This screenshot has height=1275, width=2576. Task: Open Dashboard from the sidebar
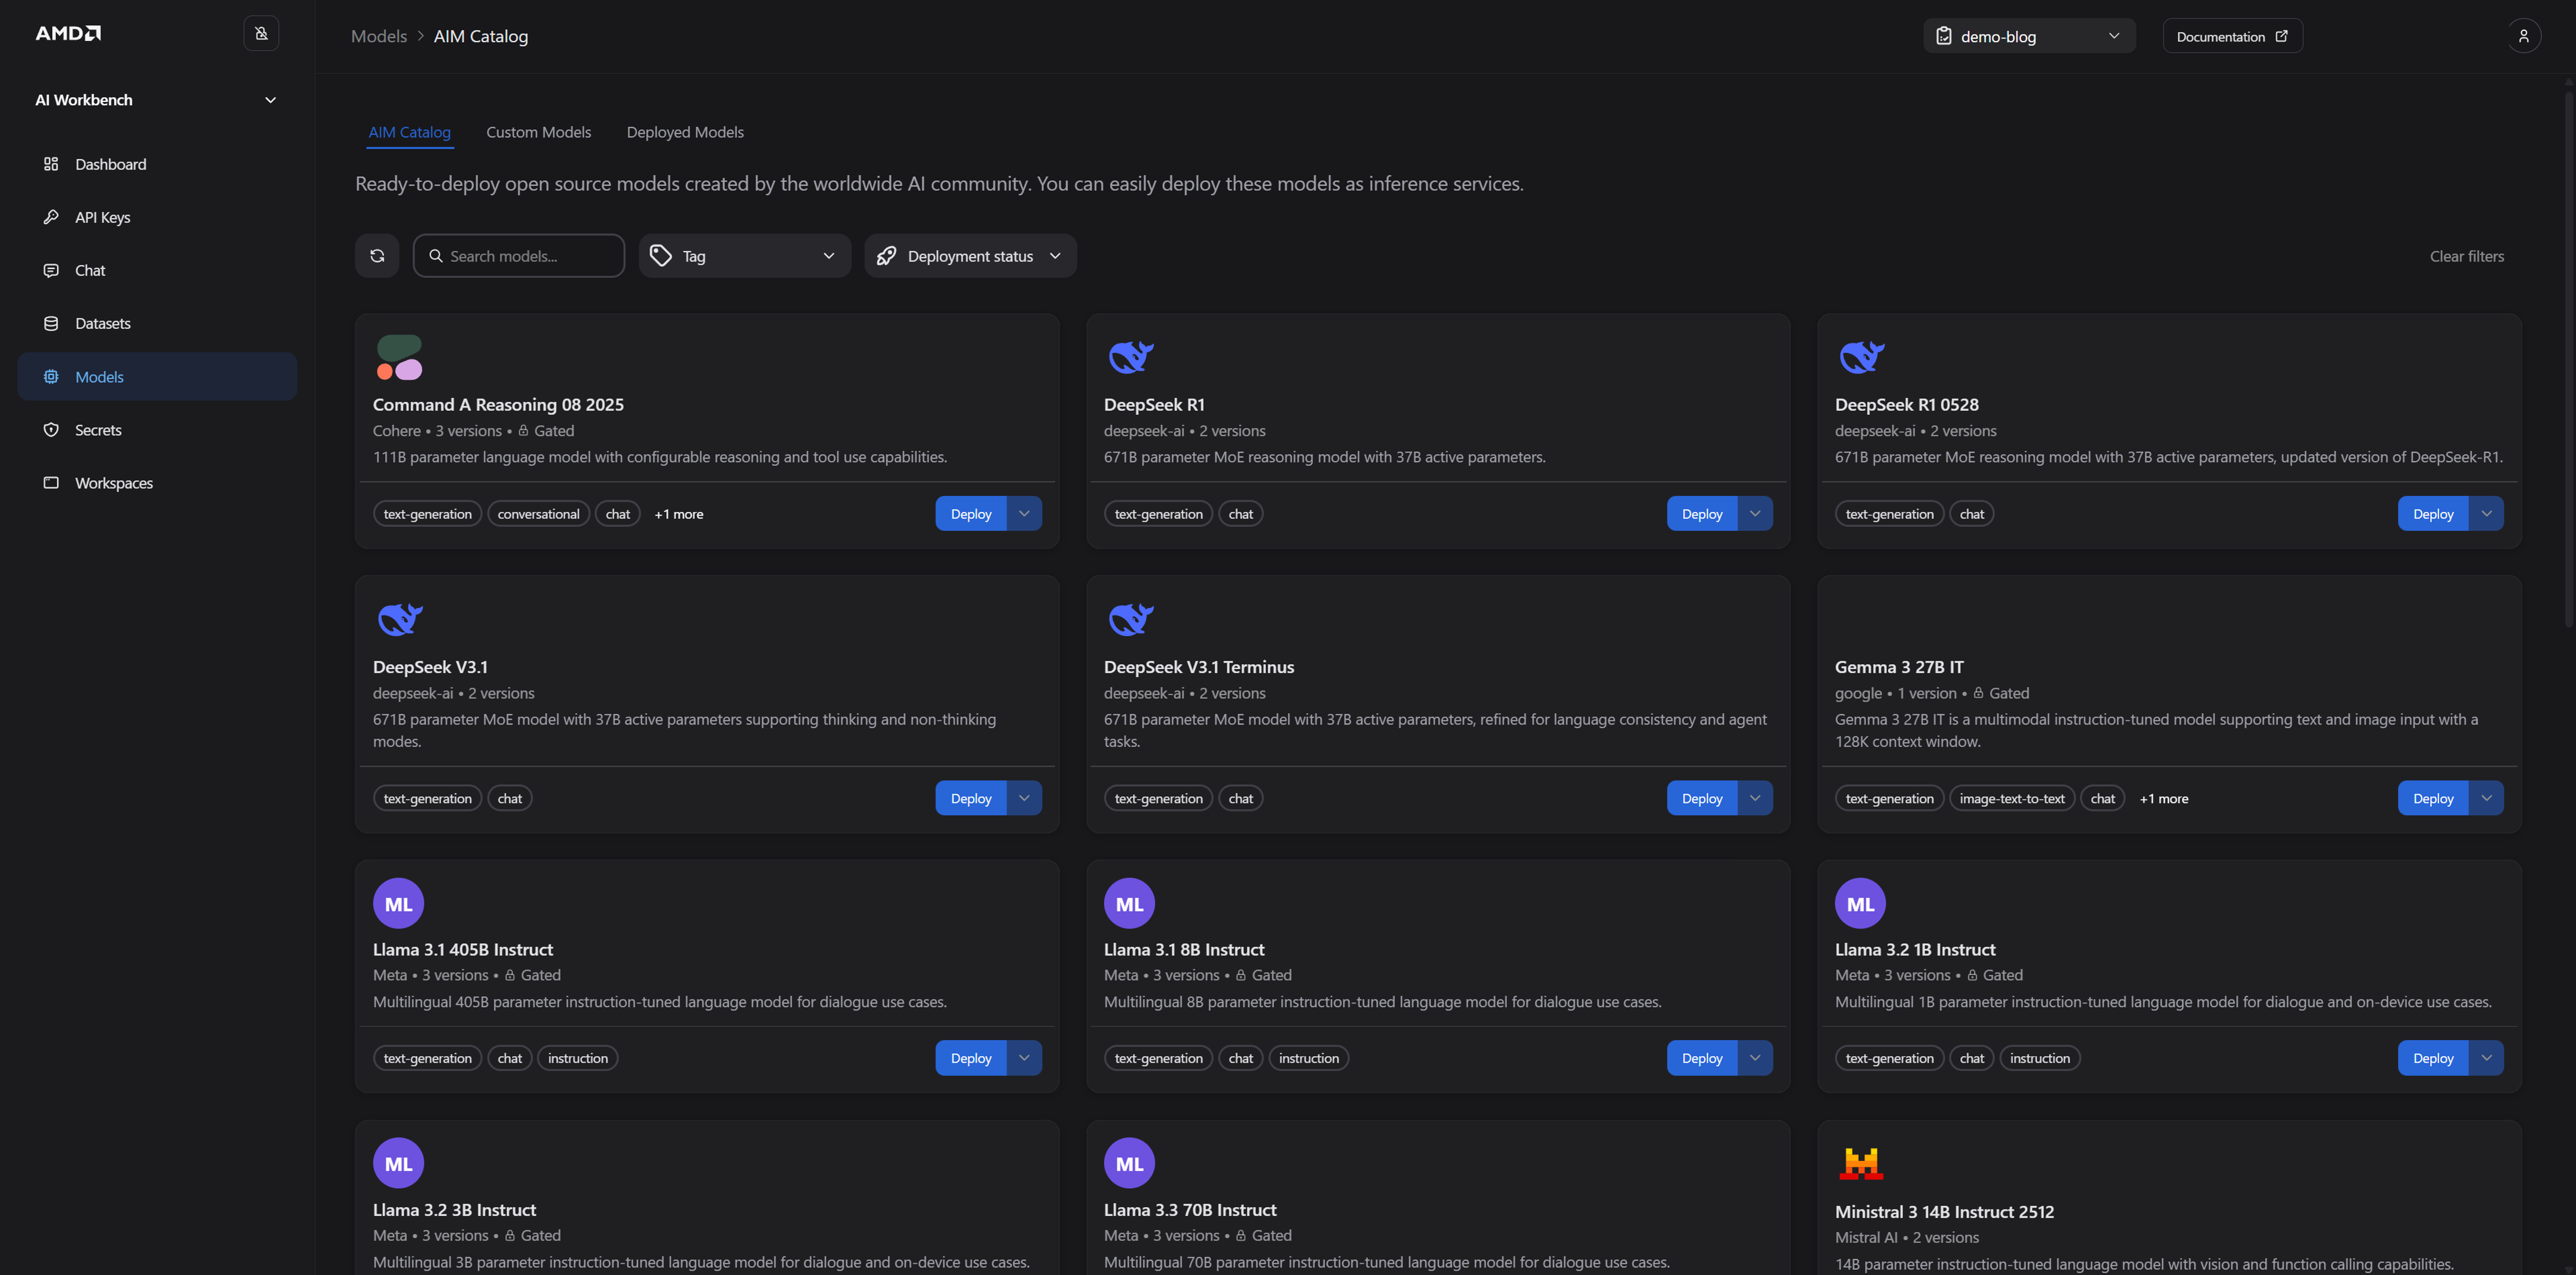click(x=157, y=164)
